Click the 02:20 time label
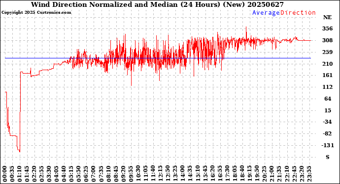 click(x=34, y=174)
